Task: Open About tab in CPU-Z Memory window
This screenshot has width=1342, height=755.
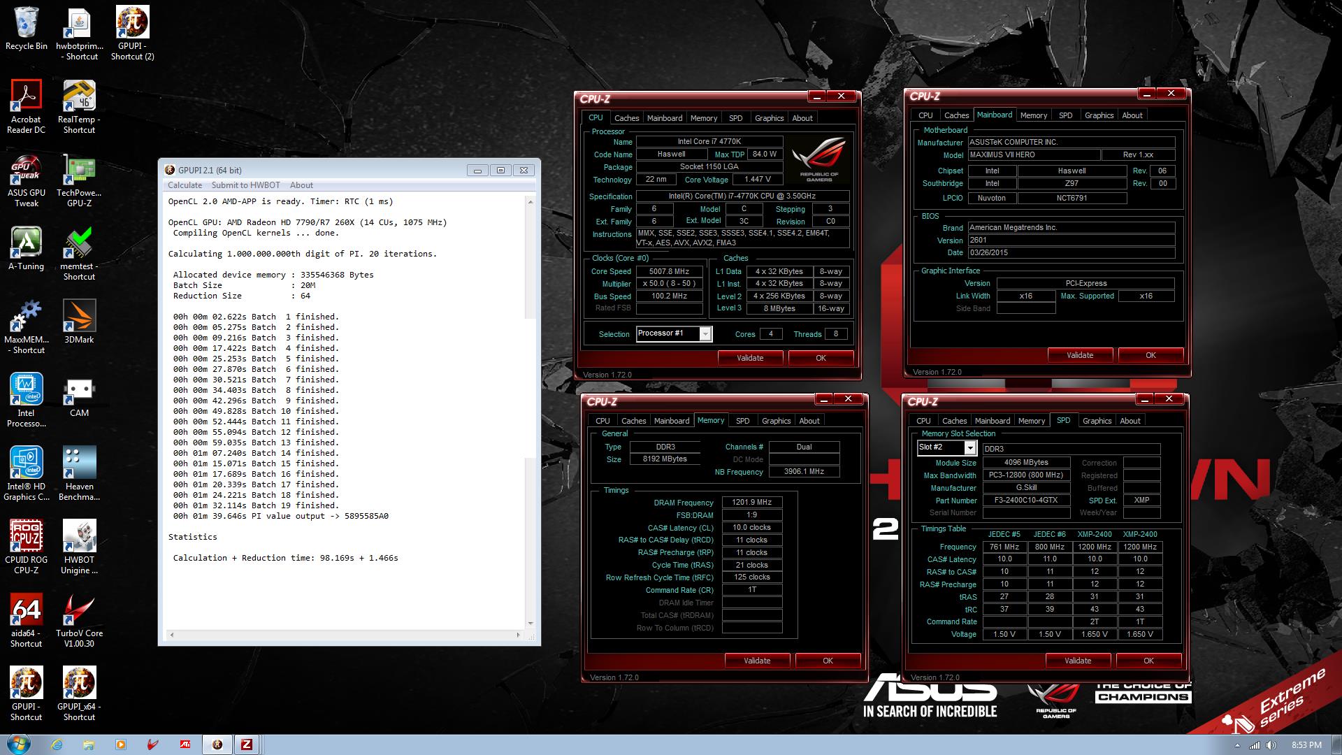Action: pyautogui.click(x=809, y=421)
